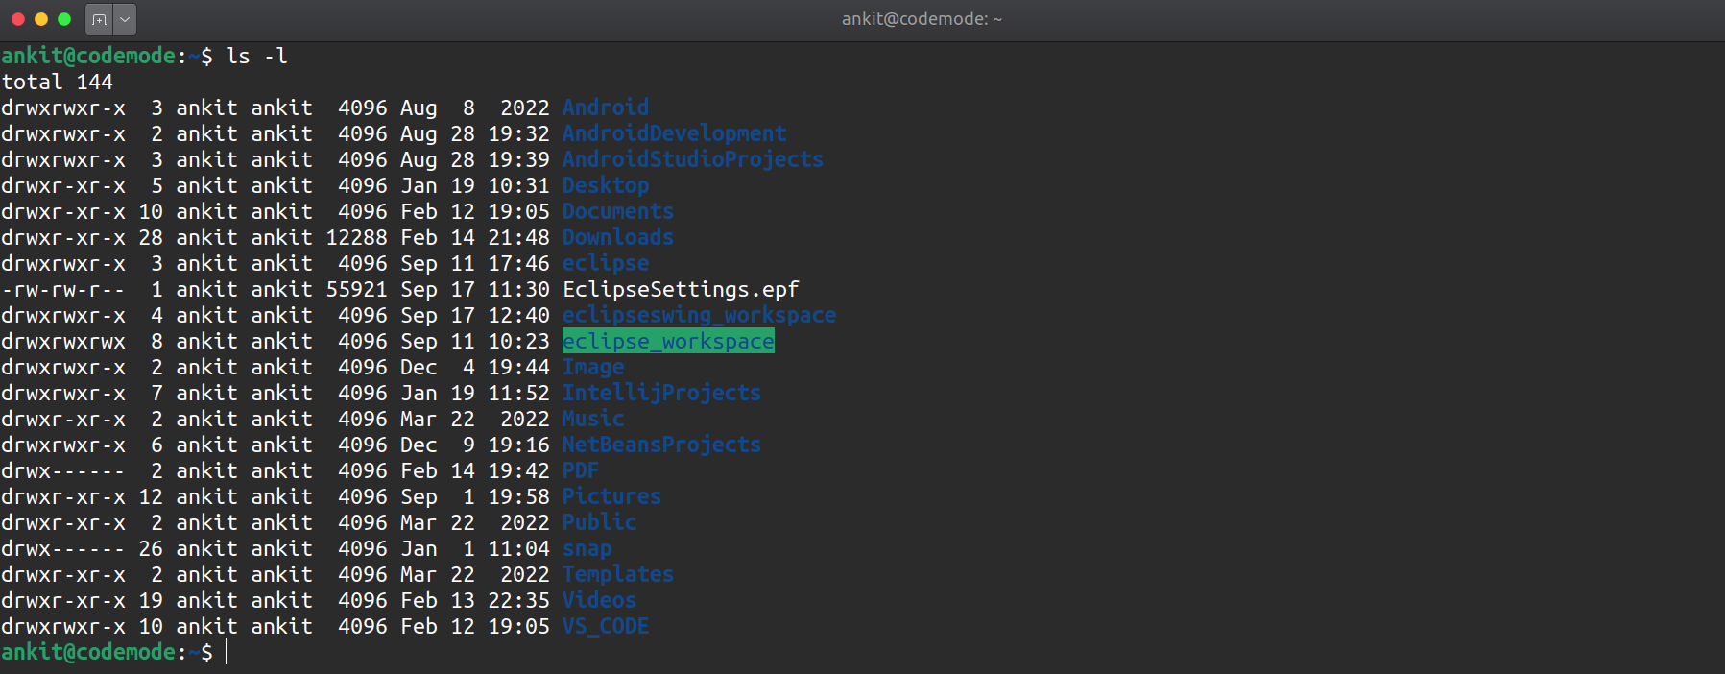The image size is (1725, 674).
Task: Click the Downloads directory name
Action: coord(617,238)
